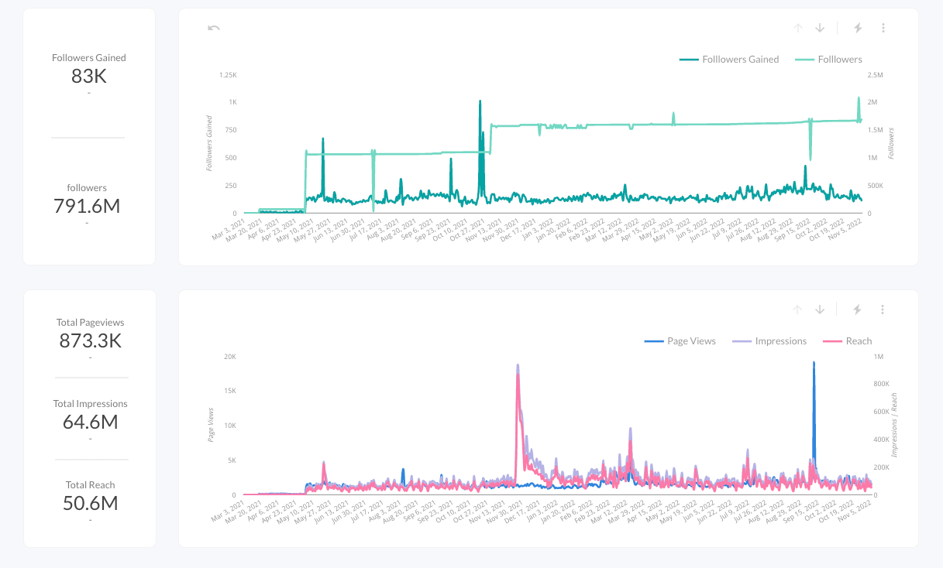Move the Followers chart down using the arrow icon
943x568 pixels.
point(819,27)
